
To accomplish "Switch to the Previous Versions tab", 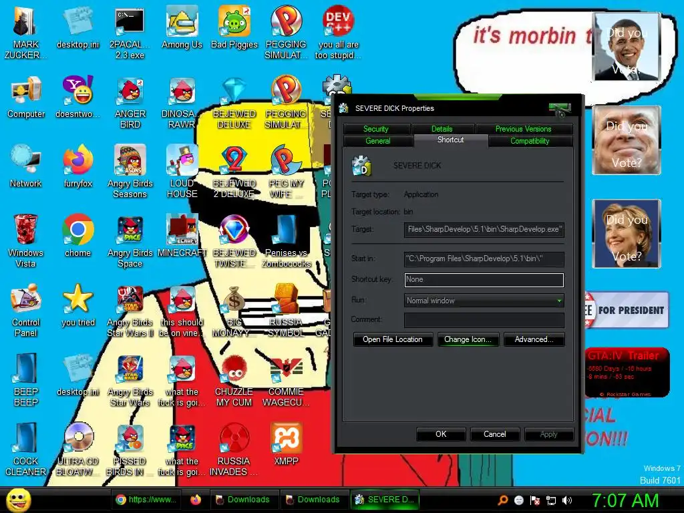I will click(523, 129).
